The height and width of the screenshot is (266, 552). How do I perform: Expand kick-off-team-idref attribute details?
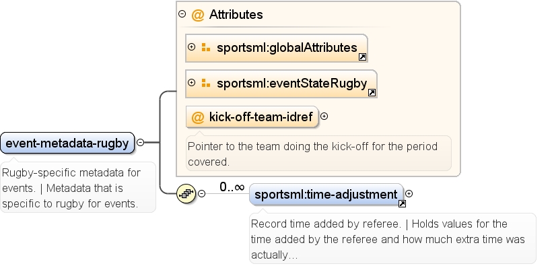[x=324, y=117]
